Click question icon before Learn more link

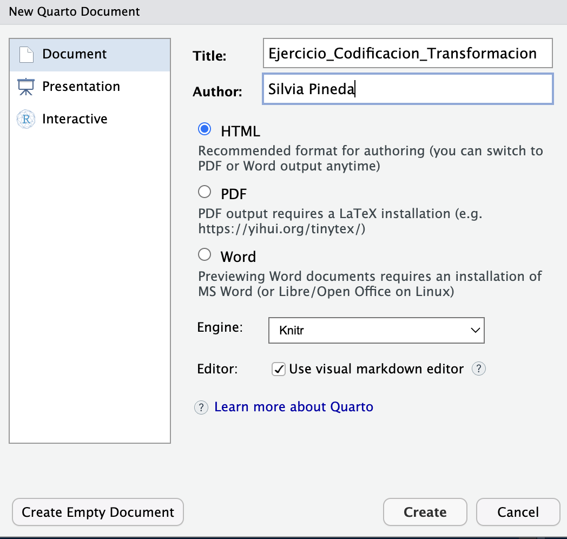201,407
